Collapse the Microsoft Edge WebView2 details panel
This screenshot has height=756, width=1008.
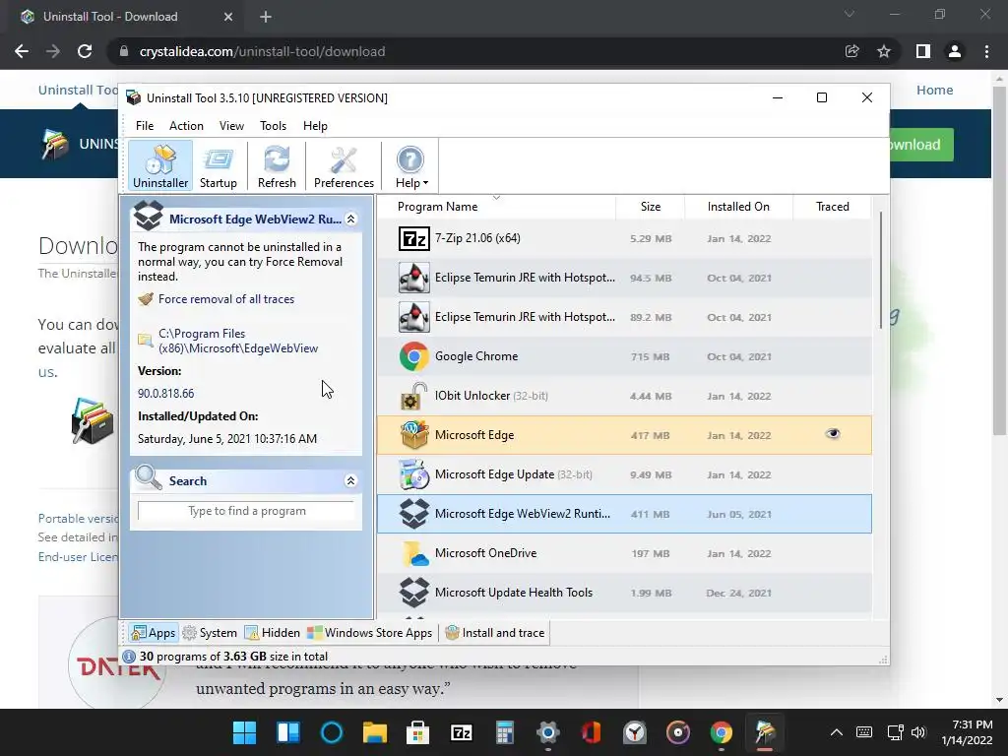pos(351,220)
